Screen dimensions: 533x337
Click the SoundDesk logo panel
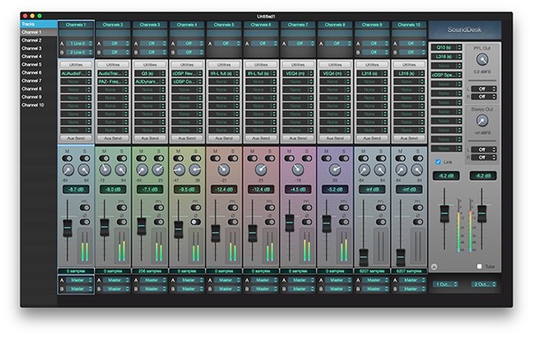[465, 30]
